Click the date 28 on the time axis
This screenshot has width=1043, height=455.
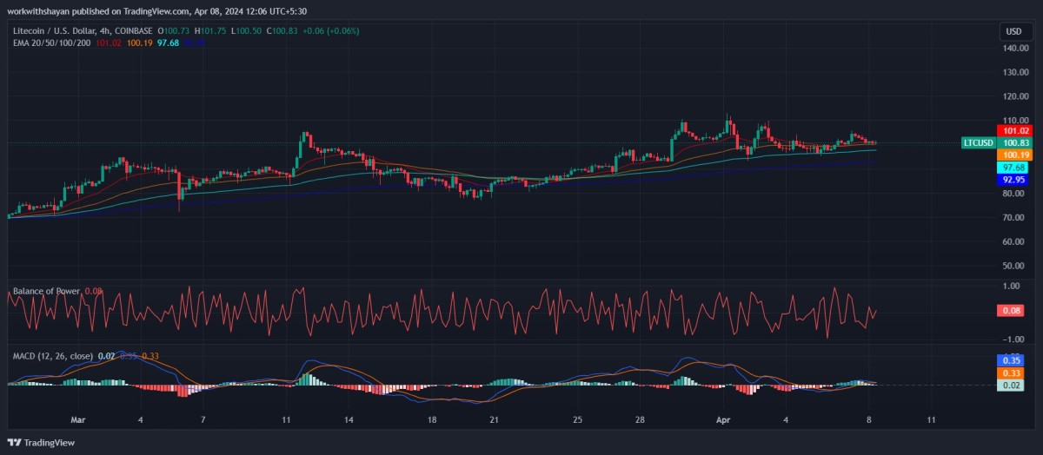640,419
